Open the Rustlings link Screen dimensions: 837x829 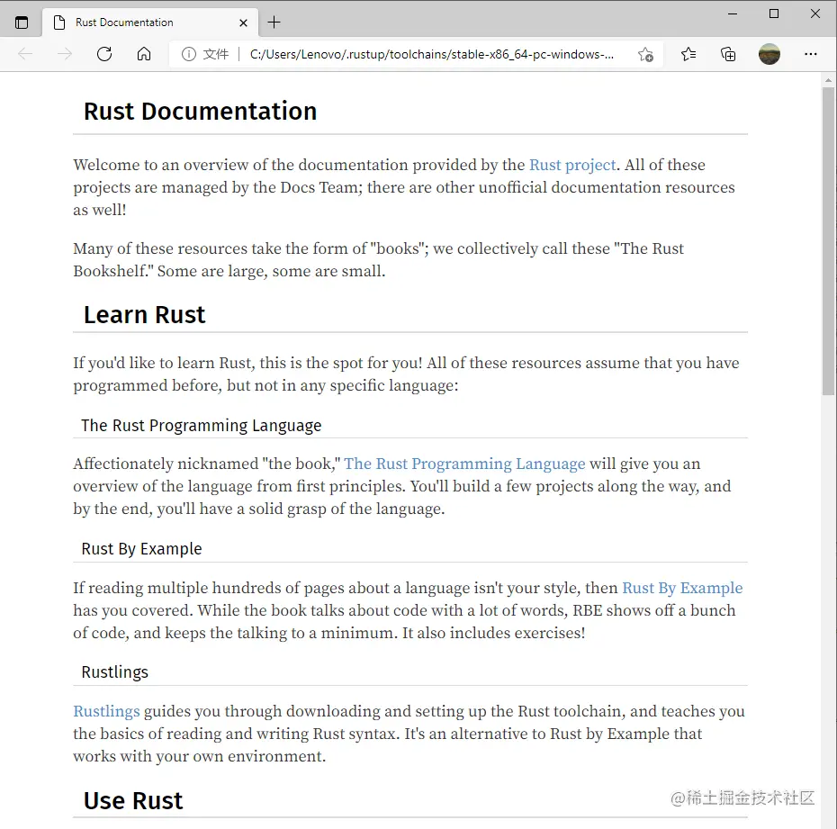pos(106,712)
